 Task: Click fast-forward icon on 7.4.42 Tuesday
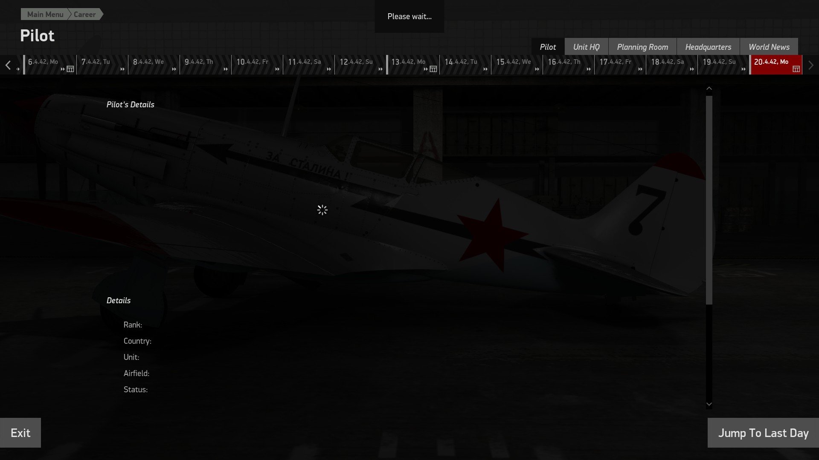[122, 69]
